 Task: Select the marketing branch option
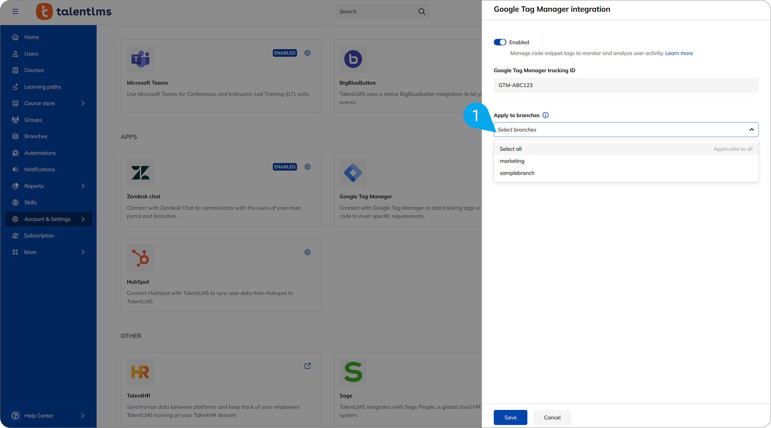pos(512,161)
